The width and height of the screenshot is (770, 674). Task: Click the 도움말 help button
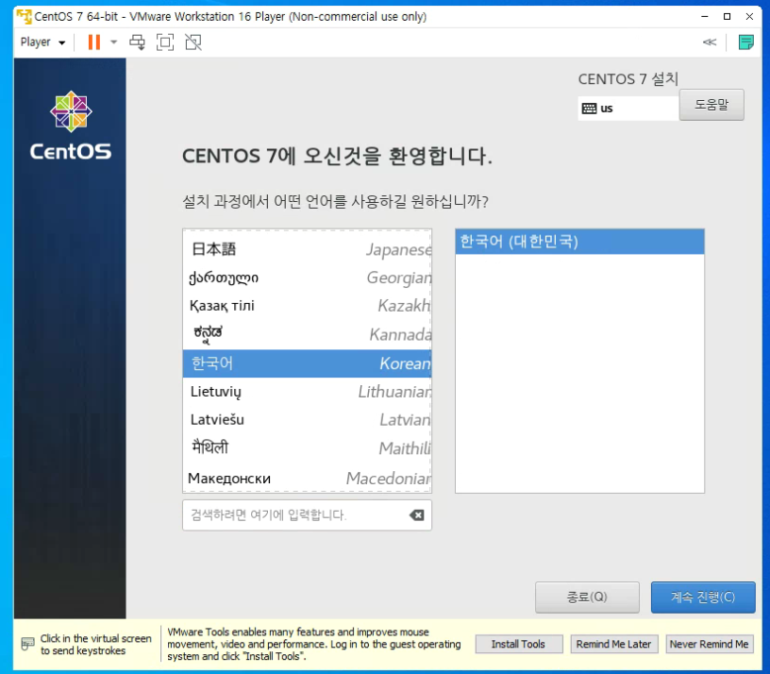pos(711,105)
